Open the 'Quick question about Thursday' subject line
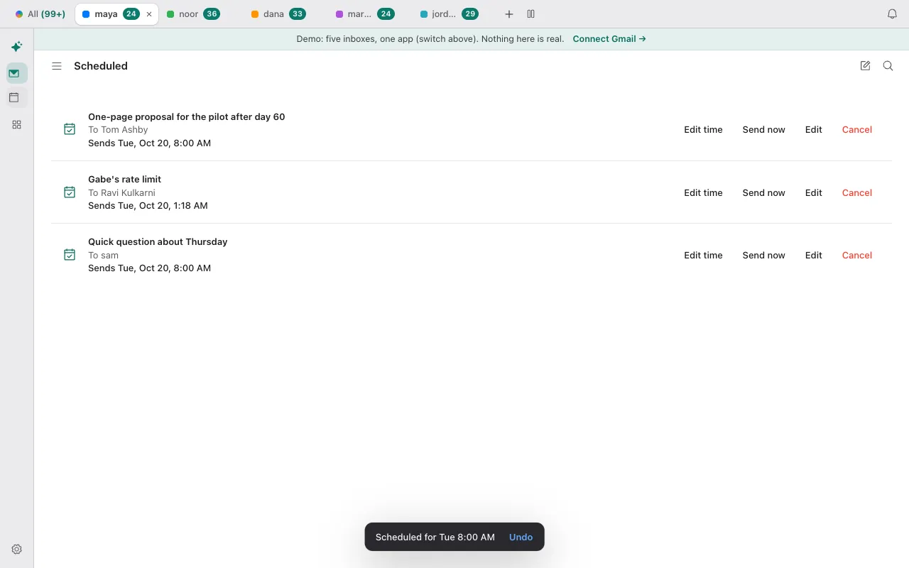Viewport: 909px width, 568px height. pos(158,241)
